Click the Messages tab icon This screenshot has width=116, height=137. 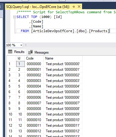coord(30,52)
